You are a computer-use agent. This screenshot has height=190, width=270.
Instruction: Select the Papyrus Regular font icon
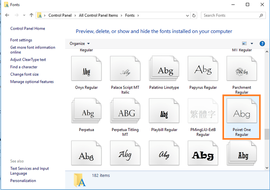tap(203, 68)
